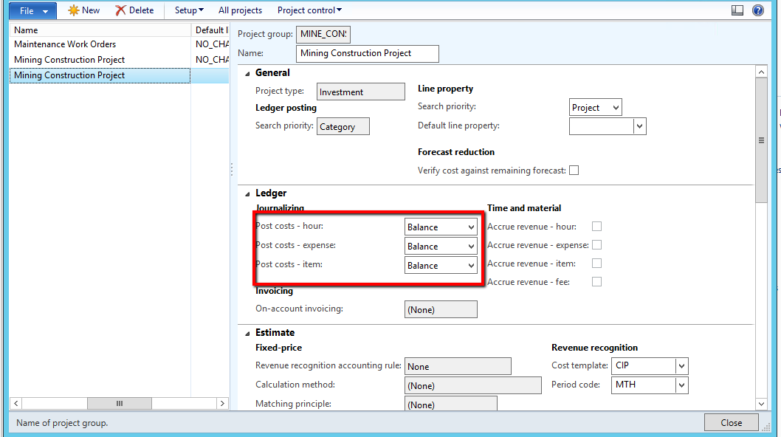This screenshot has width=781, height=437.
Task: Open the Search priority Project dropdown
Action: tap(616, 106)
